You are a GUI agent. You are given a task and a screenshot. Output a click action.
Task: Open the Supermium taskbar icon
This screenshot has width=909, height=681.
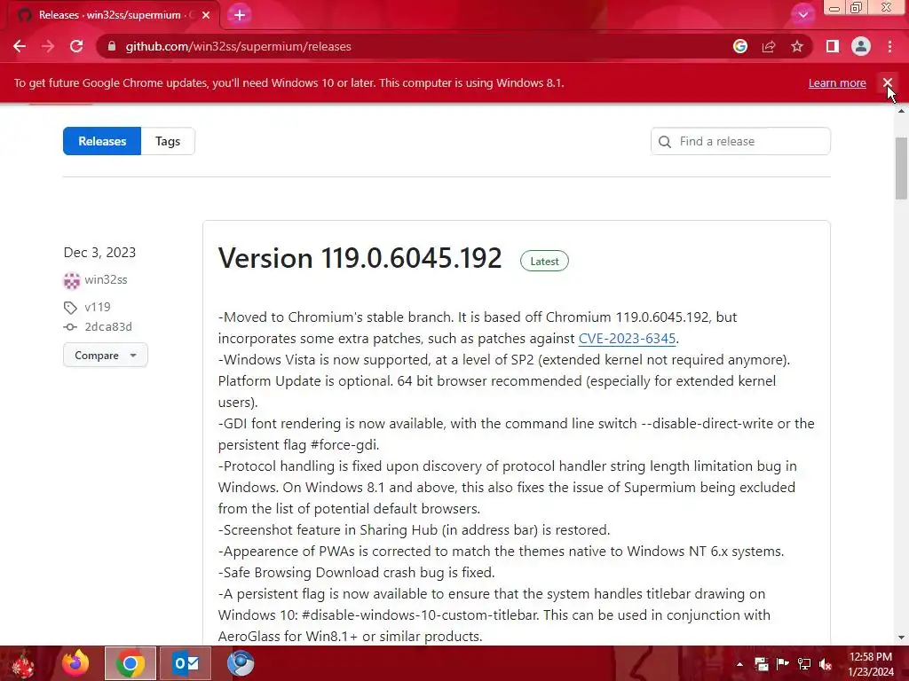(x=241, y=663)
